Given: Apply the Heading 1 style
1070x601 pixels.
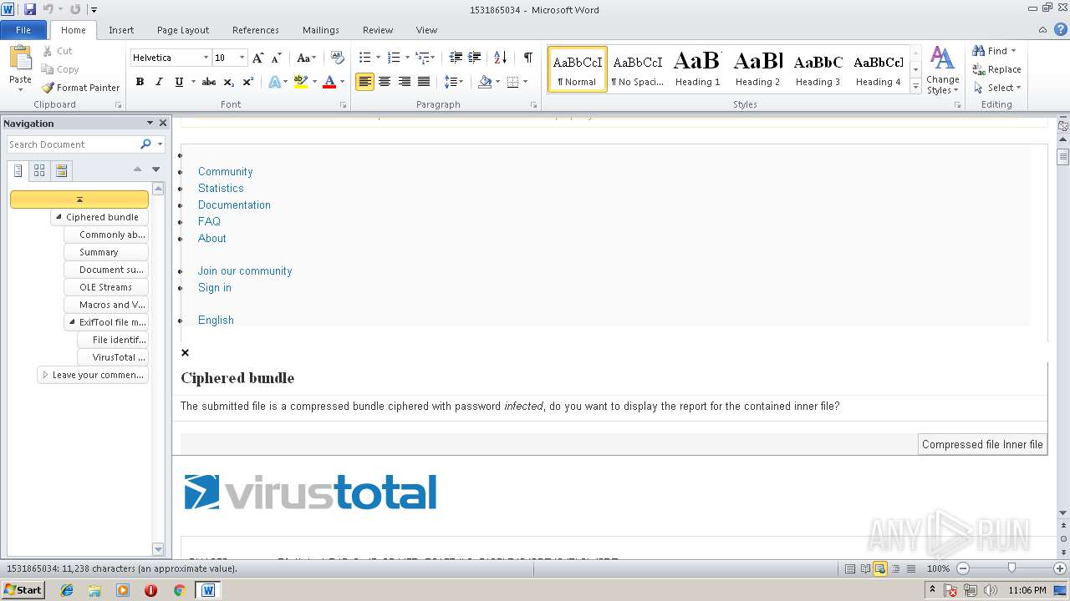Looking at the screenshot, I should 698,68.
